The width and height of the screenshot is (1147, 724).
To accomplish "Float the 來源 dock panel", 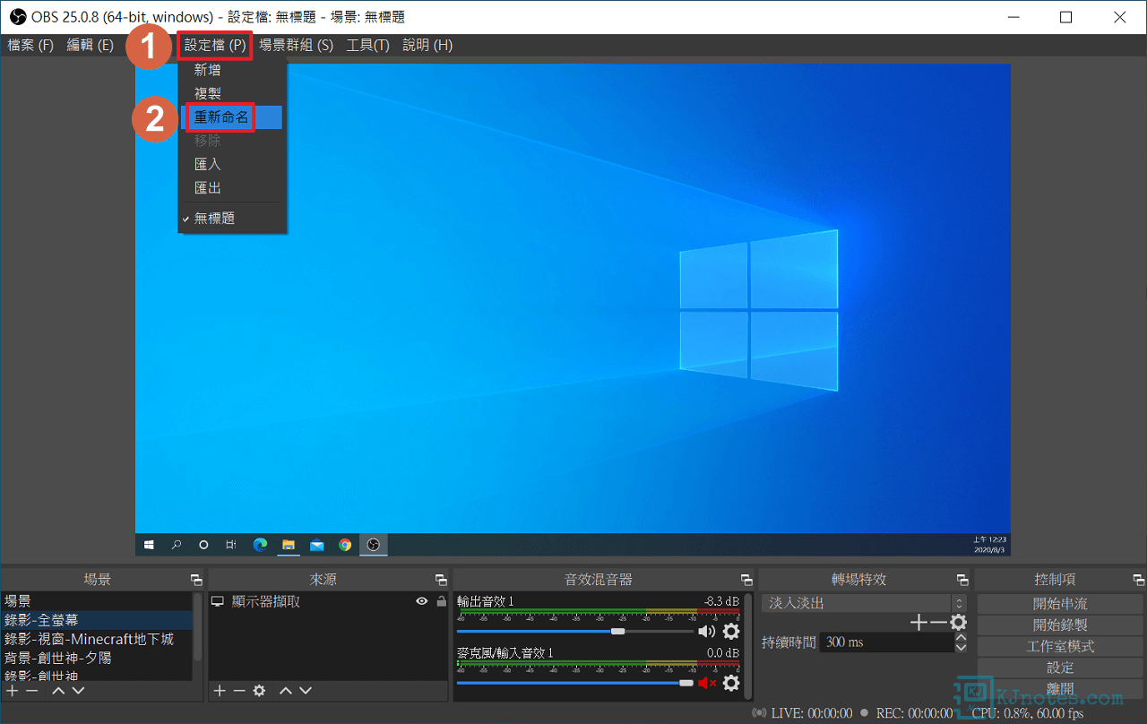I will pyautogui.click(x=441, y=581).
